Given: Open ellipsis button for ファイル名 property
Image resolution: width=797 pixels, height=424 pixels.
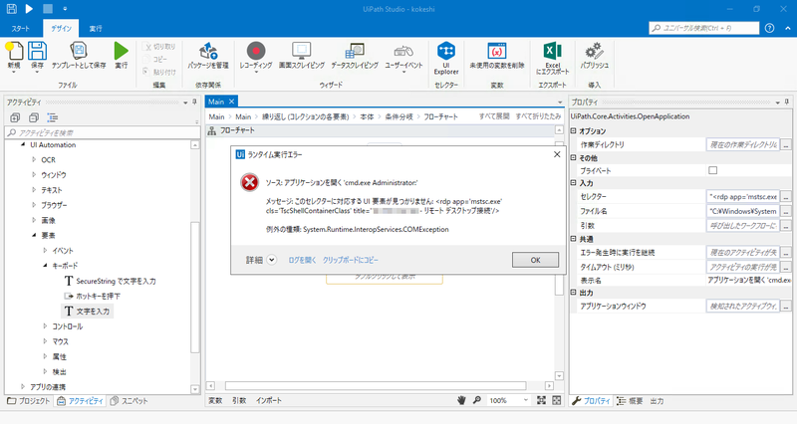Looking at the screenshot, I should [x=786, y=211].
